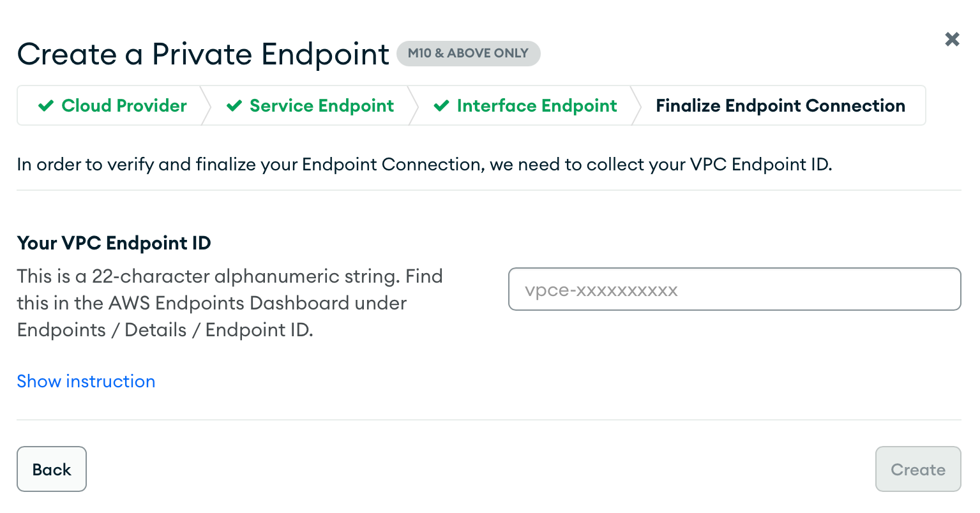This screenshot has height=513, width=980.
Task: Click the Cloud Provider completed checkmark icon
Action: pos(45,105)
